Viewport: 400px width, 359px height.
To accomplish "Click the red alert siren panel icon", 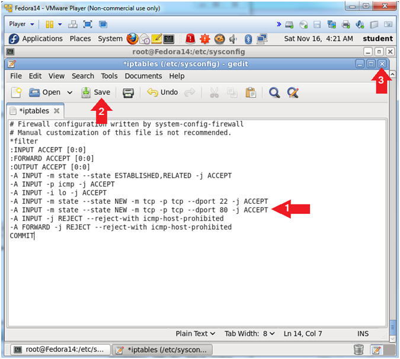I will pos(190,39).
